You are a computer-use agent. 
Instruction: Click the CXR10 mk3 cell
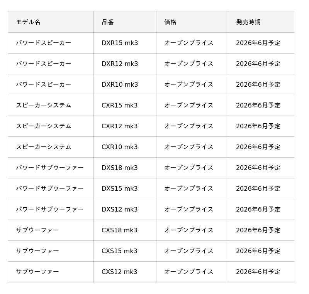tap(120, 147)
